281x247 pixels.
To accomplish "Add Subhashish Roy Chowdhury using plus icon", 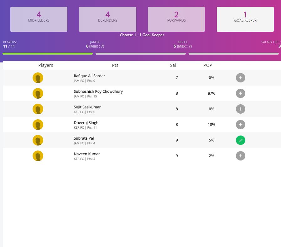I will coord(240,93).
